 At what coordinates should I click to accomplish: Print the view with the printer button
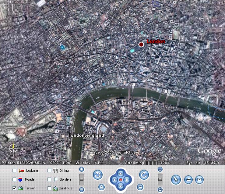[188, 180]
